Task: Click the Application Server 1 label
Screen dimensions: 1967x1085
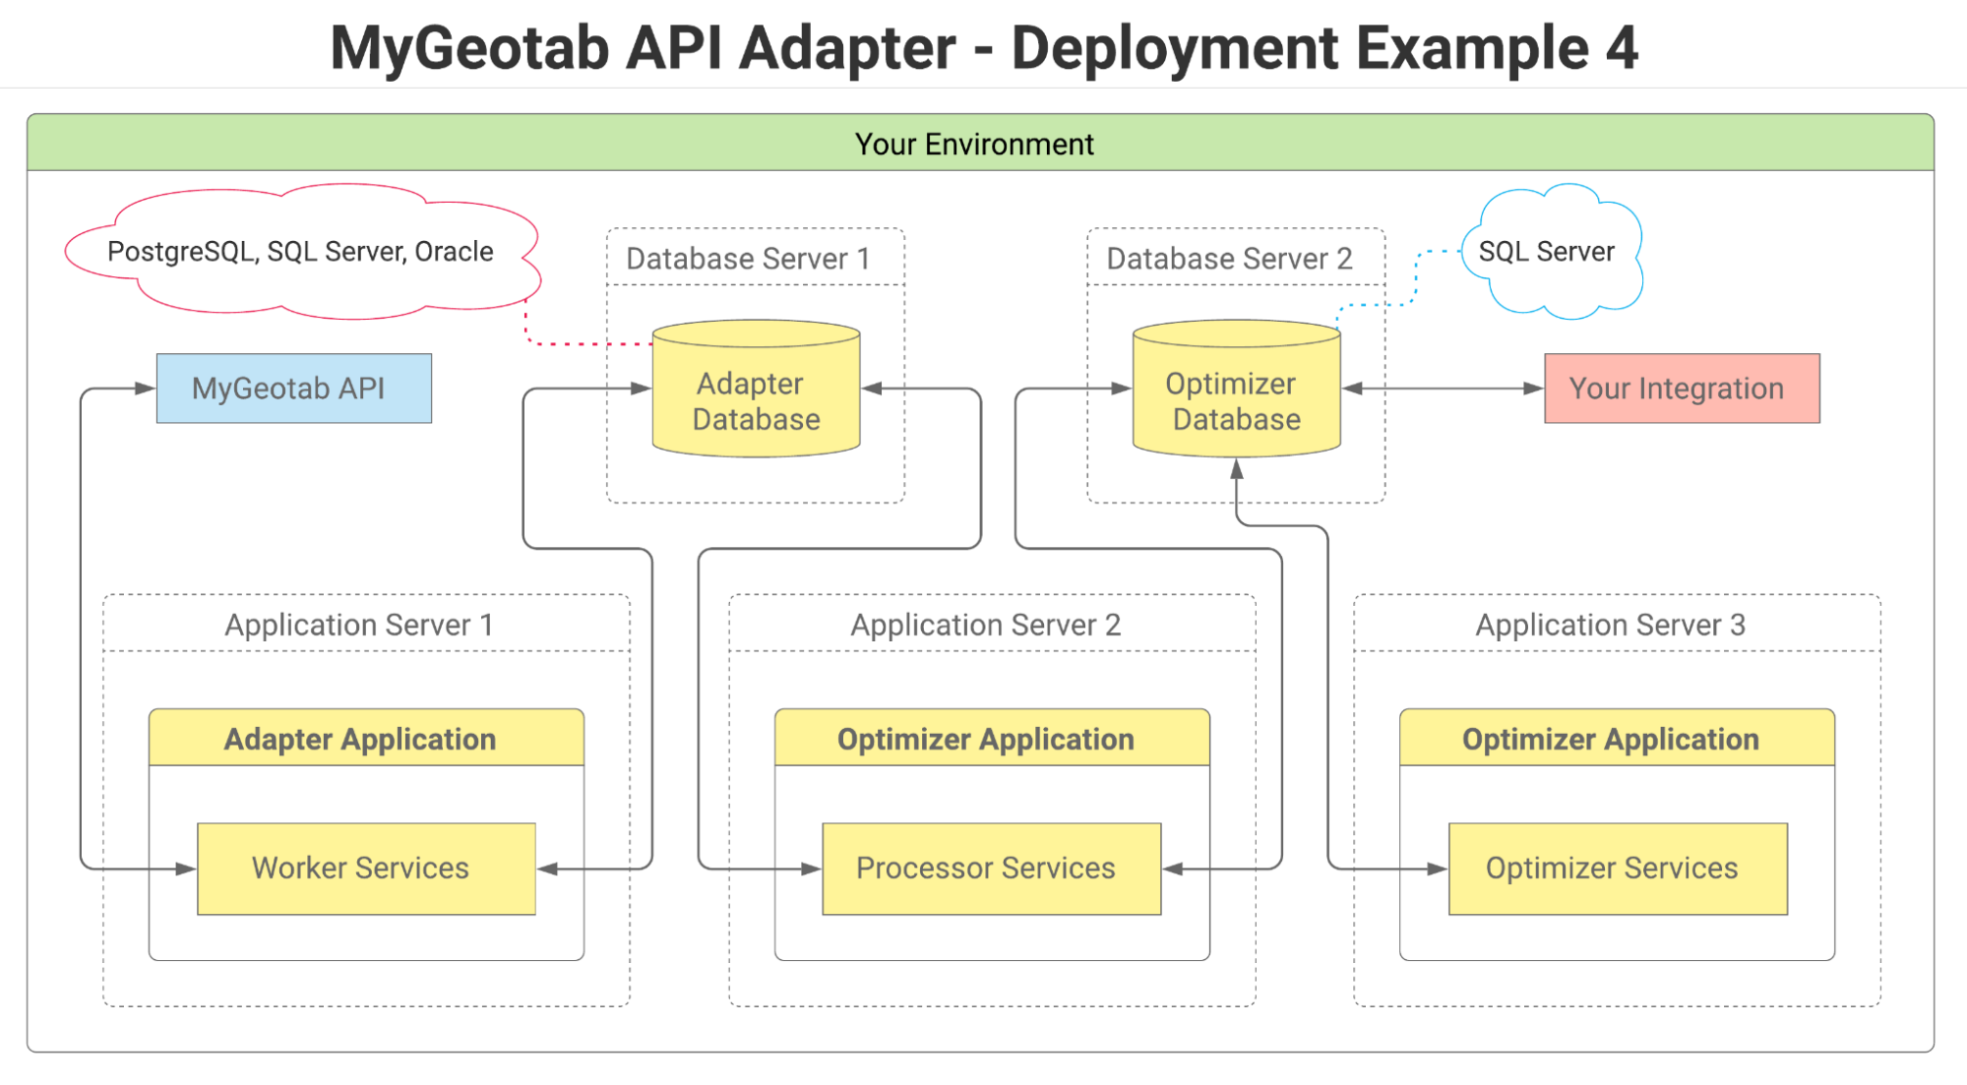Action: pos(360,625)
